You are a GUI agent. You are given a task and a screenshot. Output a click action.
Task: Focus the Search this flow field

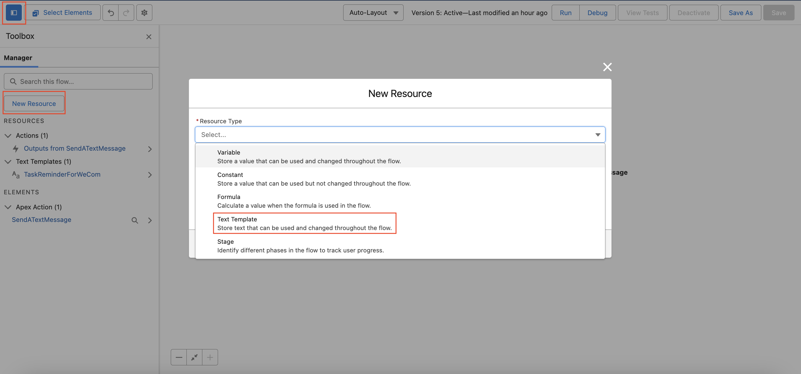click(x=78, y=81)
